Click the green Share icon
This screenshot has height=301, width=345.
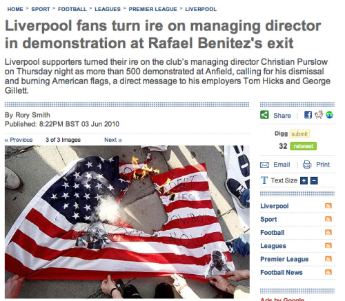264,115
